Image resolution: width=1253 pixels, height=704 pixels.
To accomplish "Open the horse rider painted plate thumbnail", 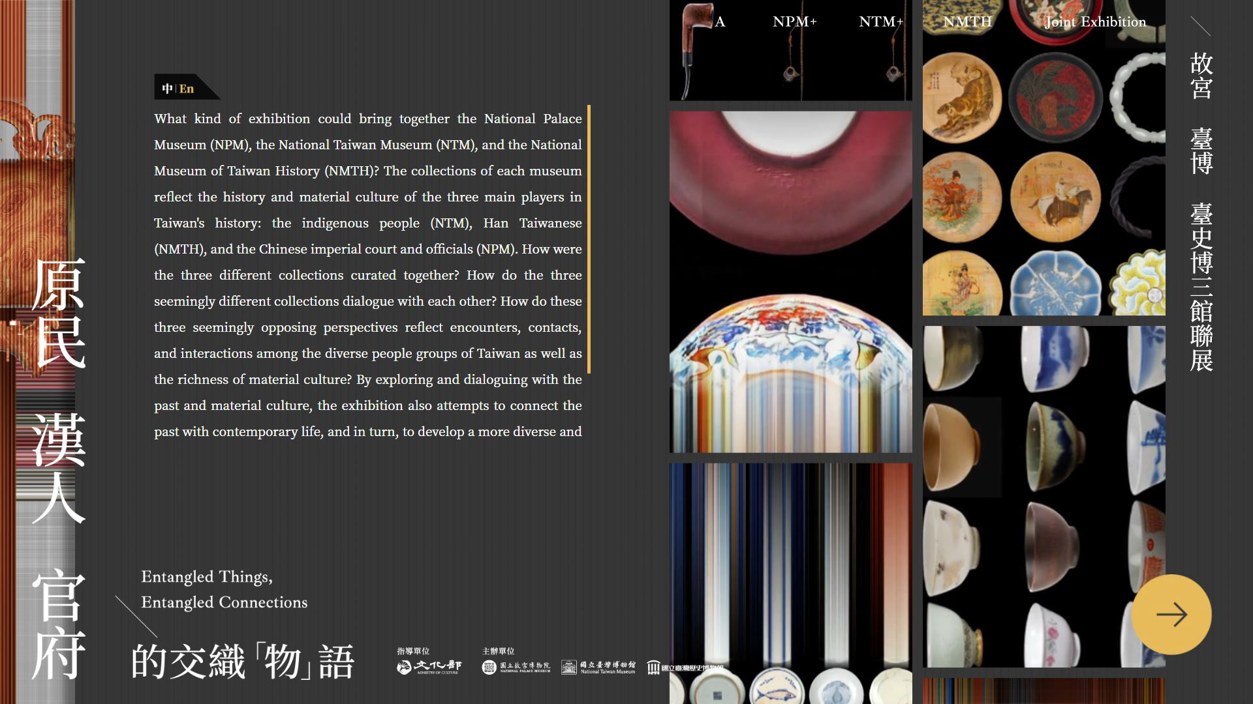I will 1055,197.
